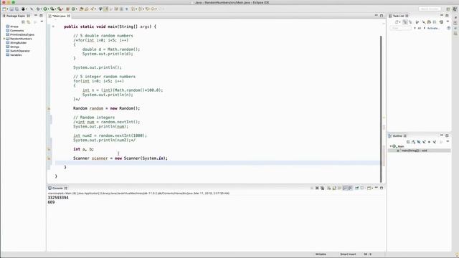This screenshot has width=459, height=258.
Task: Open the Task List view menu arrow
Action: click(448, 21)
